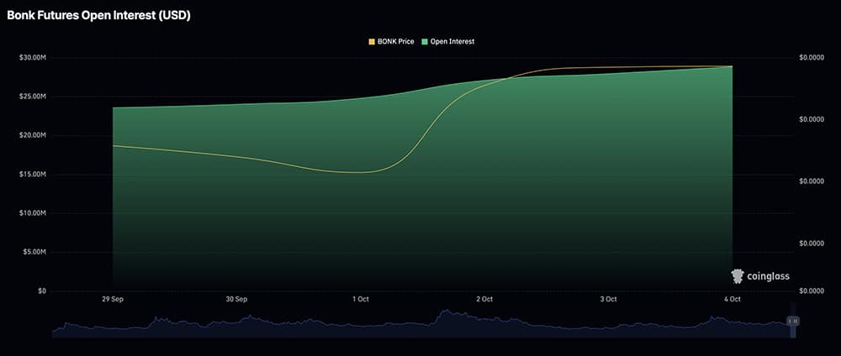Click the coinglass logo icon
Viewport: 841px width, 356px height.
click(x=738, y=275)
